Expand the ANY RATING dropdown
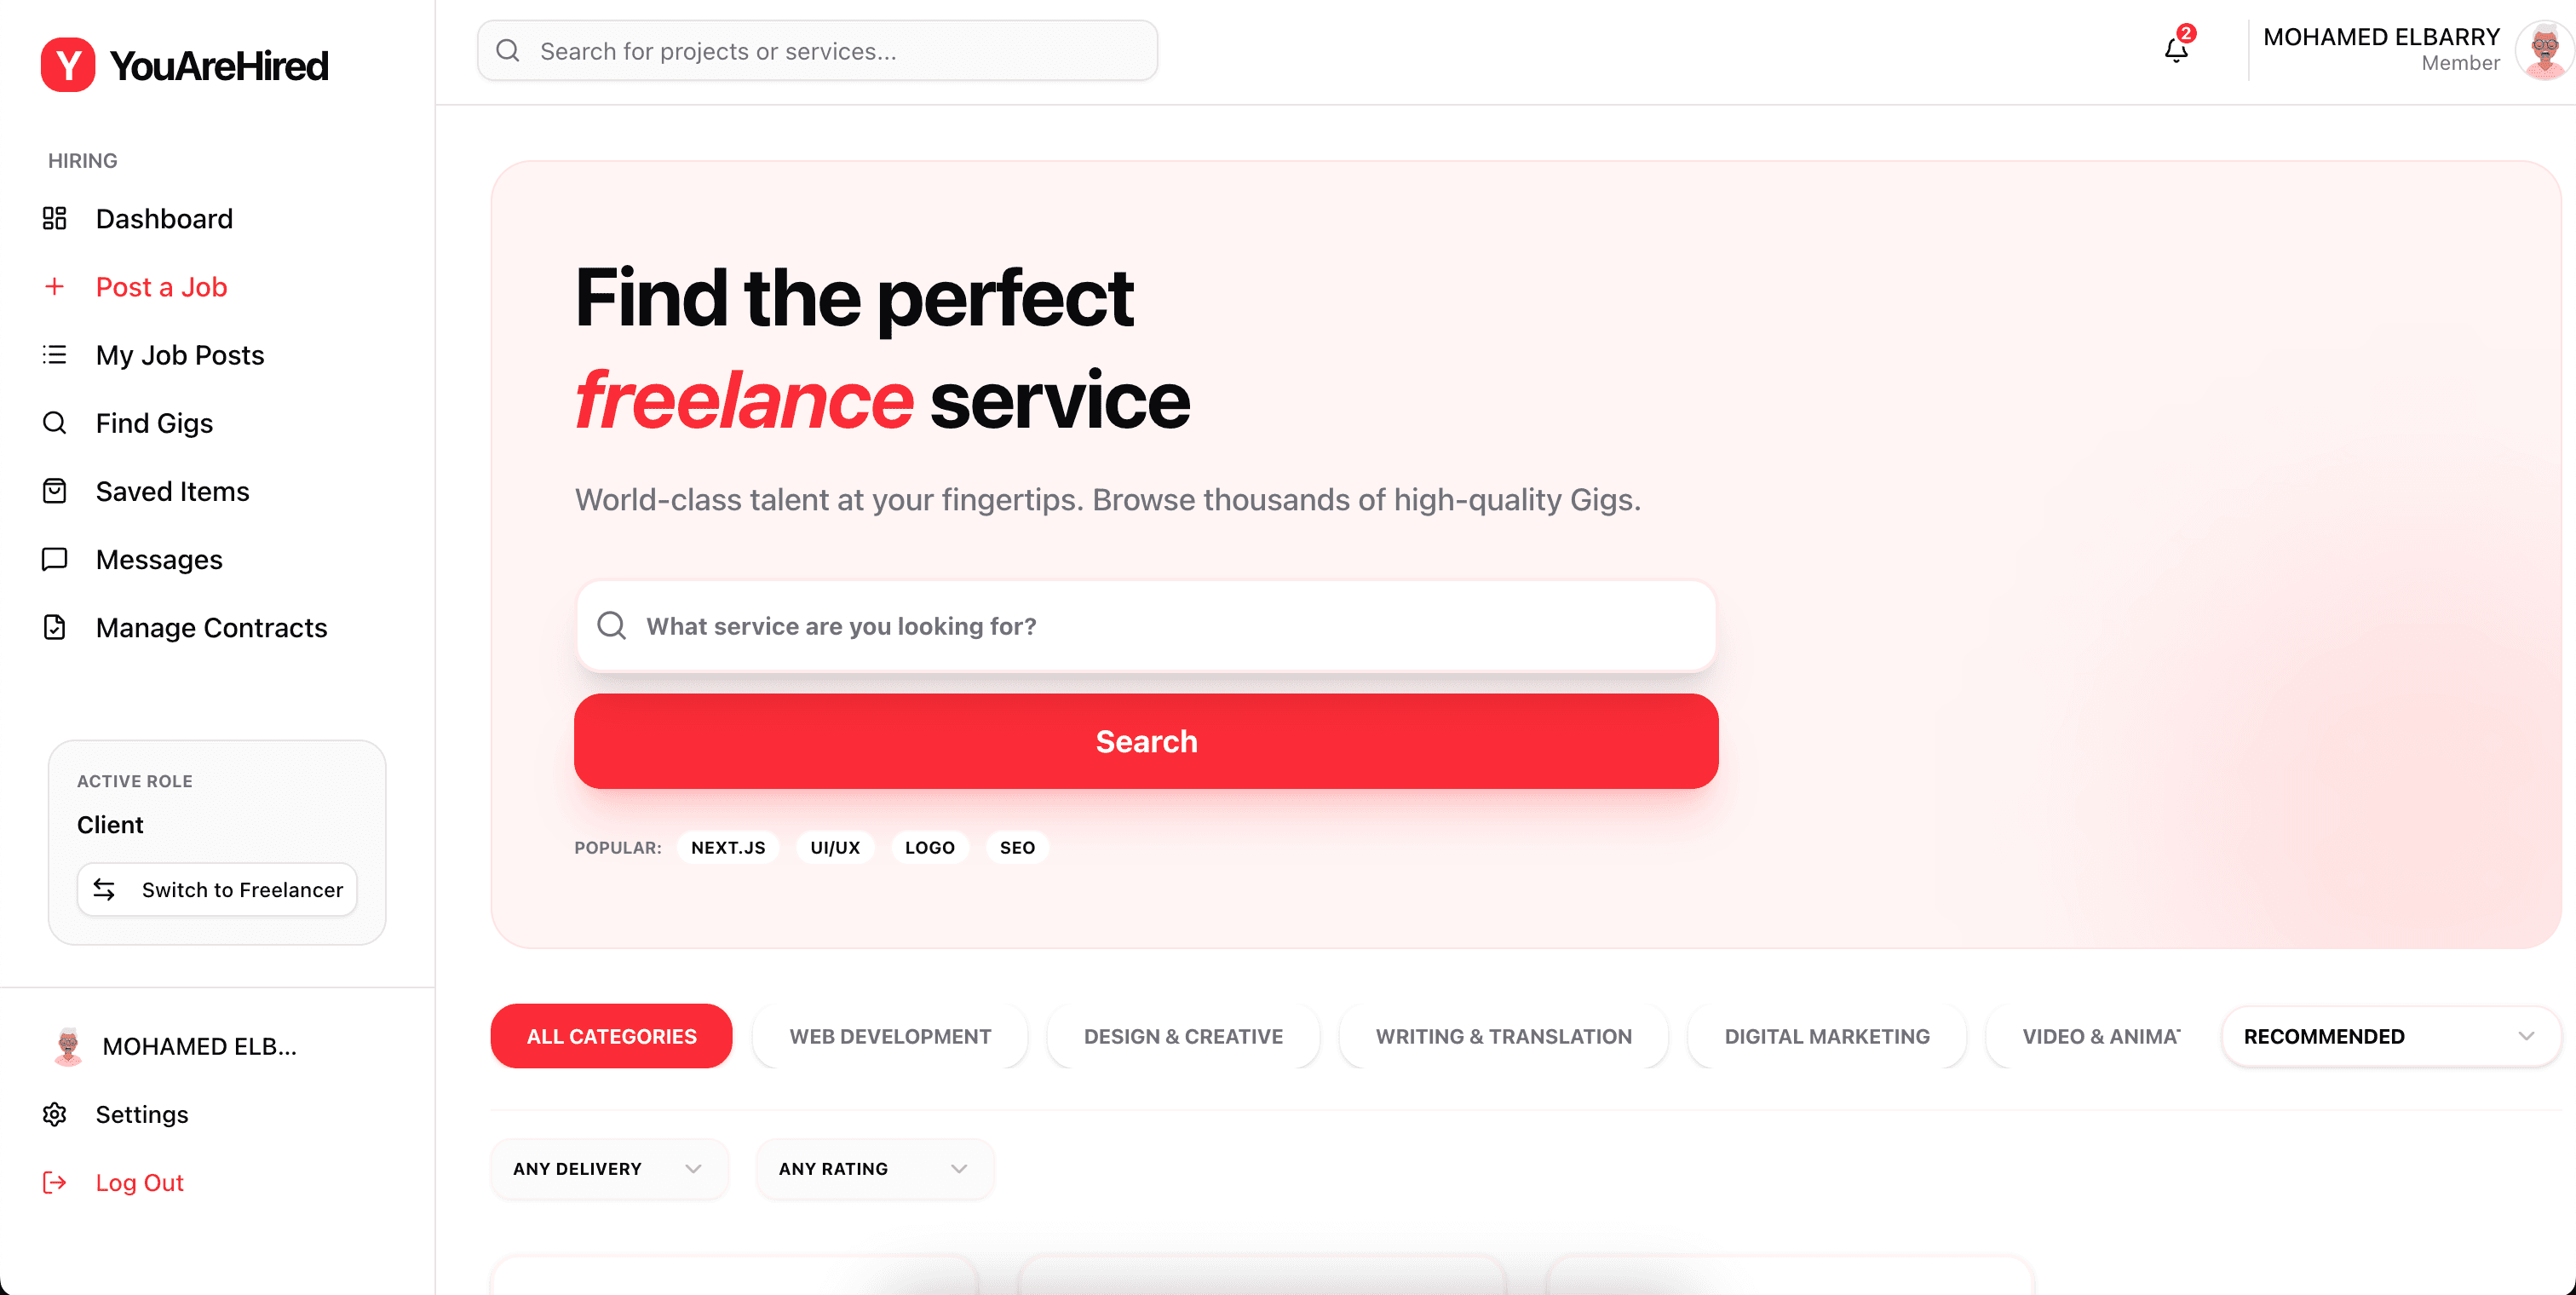The height and width of the screenshot is (1295, 2576). (x=873, y=1168)
